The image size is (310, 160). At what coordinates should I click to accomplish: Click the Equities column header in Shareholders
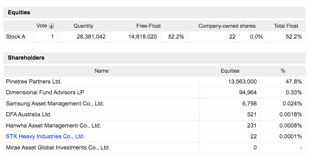230,71
